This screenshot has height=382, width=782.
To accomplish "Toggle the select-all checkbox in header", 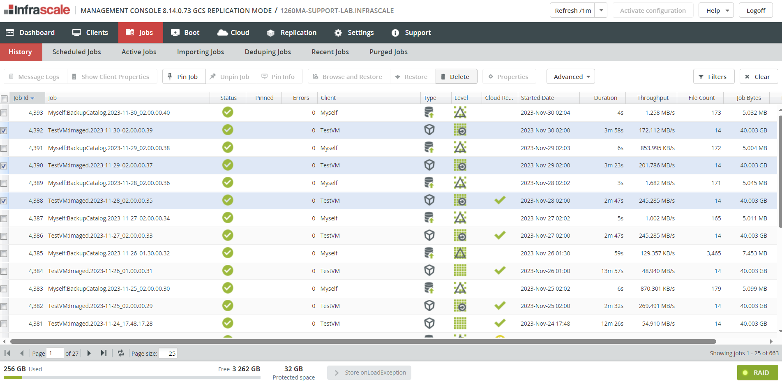I will [4, 98].
